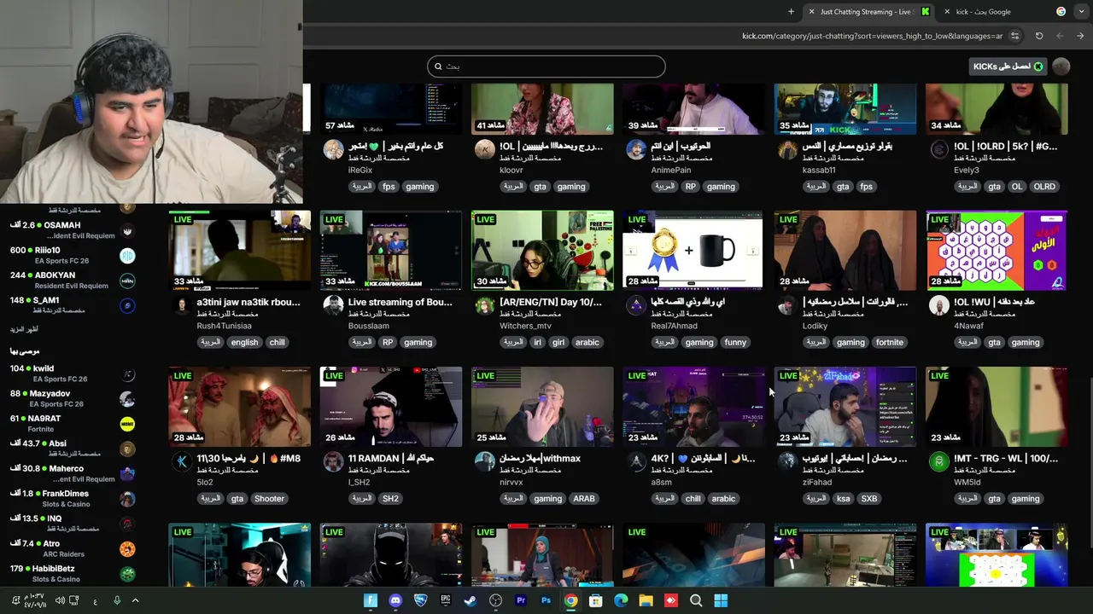The image size is (1093, 614).
Task: Open Steam from the taskbar
Action: pyautogui.click(x=471, y=600)
